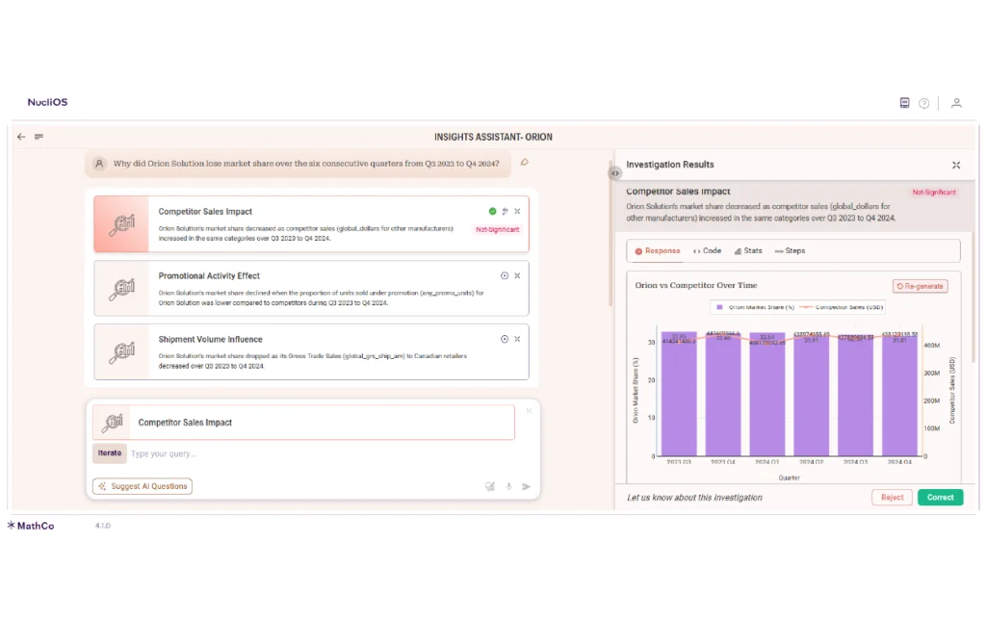Click the 2023 Q3 bar in chart
Image resolution: width=986 pixels, height=620 pixels.
click(x=679, y=394)
